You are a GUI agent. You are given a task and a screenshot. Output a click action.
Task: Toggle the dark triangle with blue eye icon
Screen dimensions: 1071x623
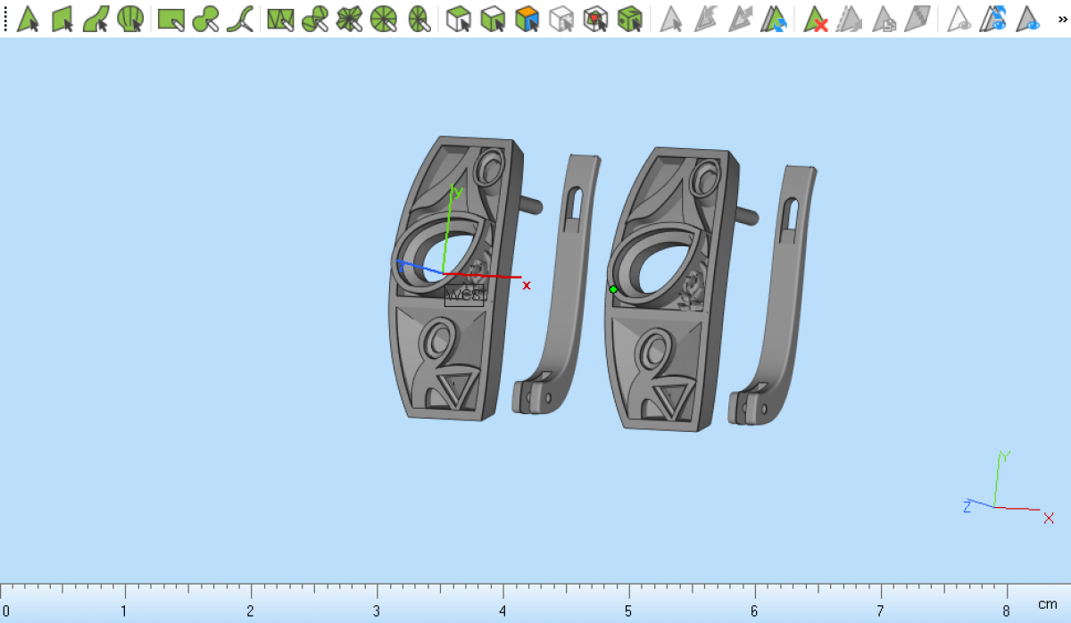1029,18
